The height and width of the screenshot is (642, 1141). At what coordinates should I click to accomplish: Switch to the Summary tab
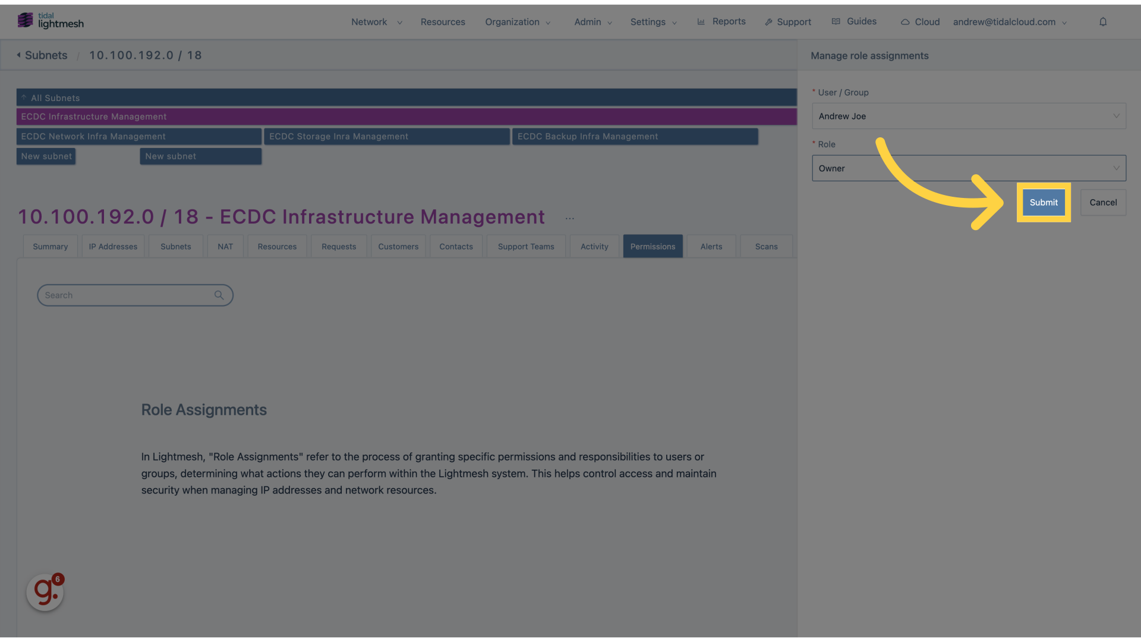[51, 246]
